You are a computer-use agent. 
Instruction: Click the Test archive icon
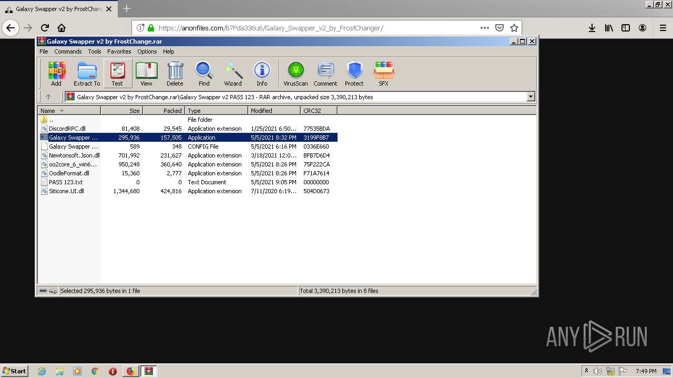pyautogui.click(x=117, y=73)
